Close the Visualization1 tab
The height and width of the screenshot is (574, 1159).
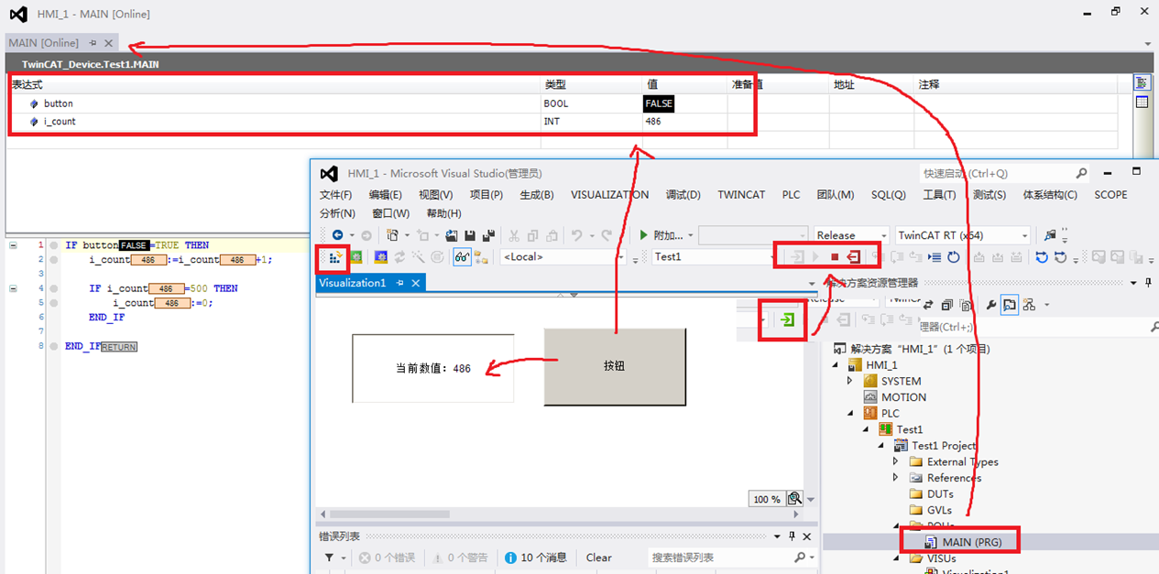click(x=416, y=283)
